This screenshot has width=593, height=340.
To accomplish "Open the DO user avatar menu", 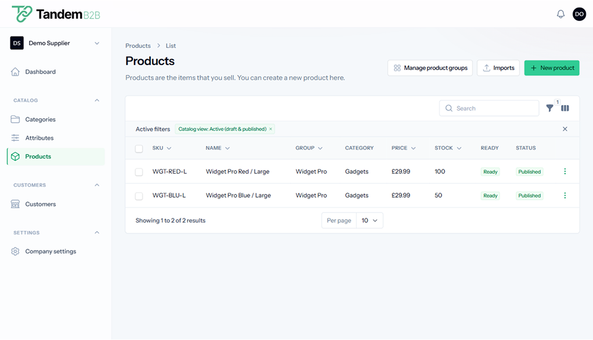I will click(579, 14).
